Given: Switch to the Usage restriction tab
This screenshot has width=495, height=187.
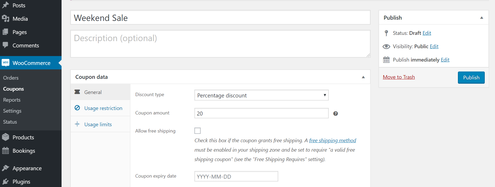Looking at the screenshot, I should 103,108.
